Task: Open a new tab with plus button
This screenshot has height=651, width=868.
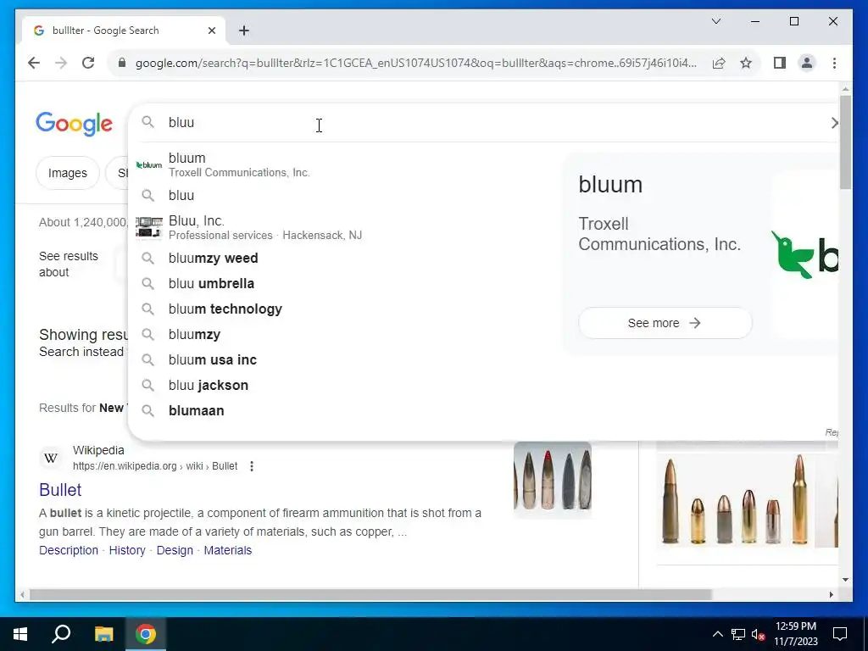Action: click(244, 31)
